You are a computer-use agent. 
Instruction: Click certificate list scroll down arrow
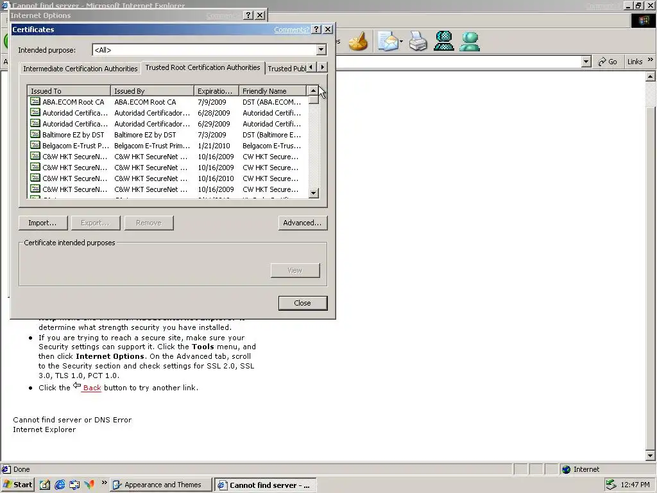(x=313, y=193)
